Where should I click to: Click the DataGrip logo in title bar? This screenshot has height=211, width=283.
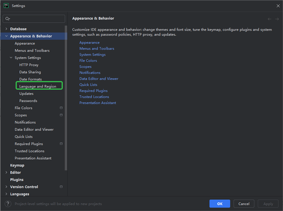coord(5,6)
